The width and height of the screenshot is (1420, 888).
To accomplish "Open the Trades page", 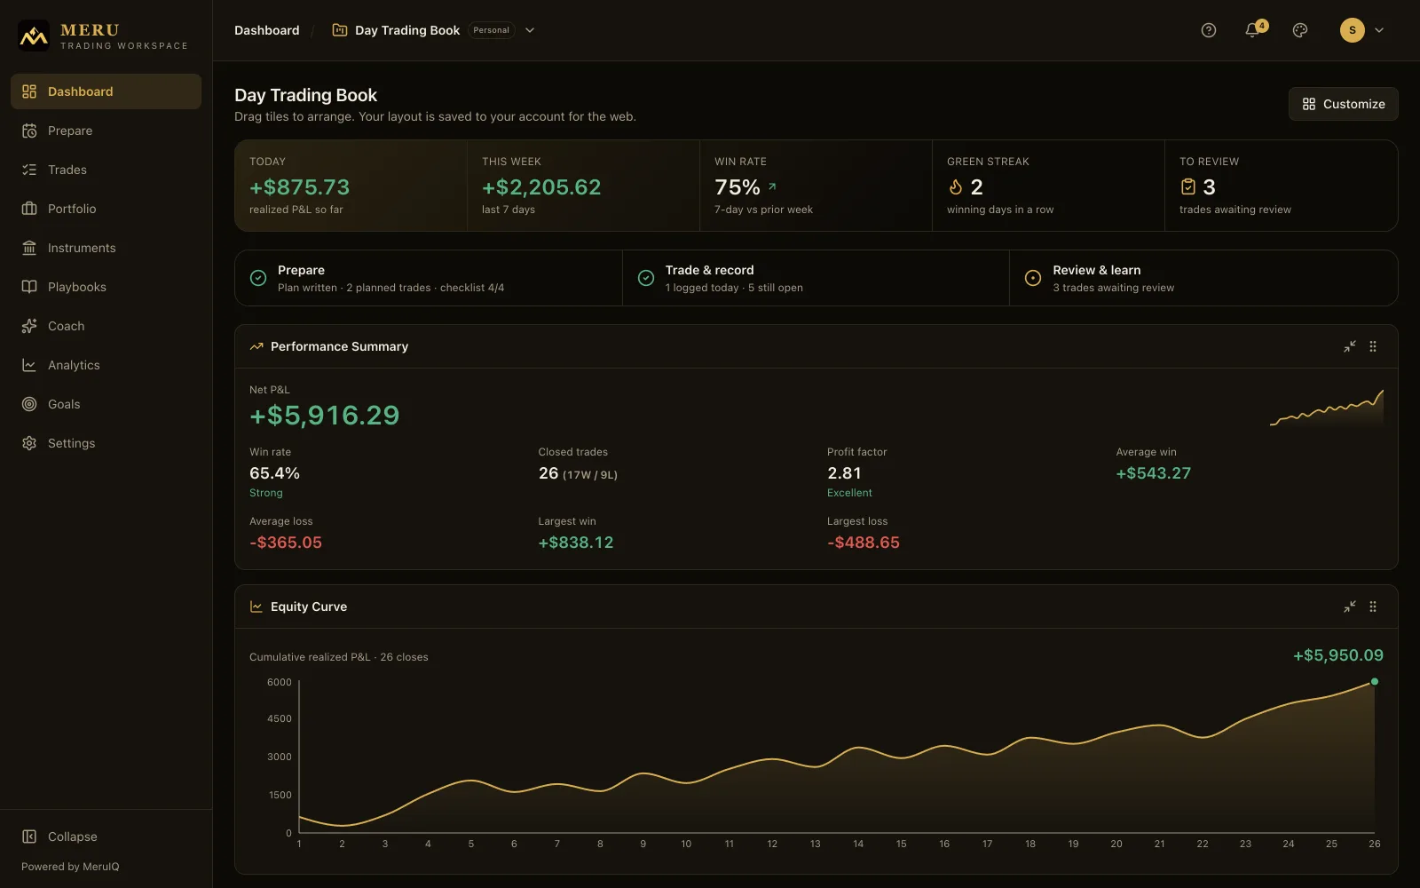I will coord(106,170).
